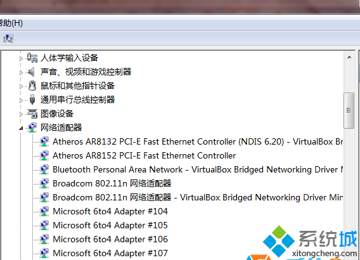Expand the 图像设备 node

(21, 114)
